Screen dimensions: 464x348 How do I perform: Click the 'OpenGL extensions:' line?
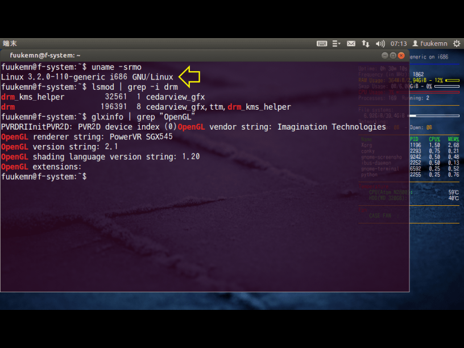click(x=41, y=167)
